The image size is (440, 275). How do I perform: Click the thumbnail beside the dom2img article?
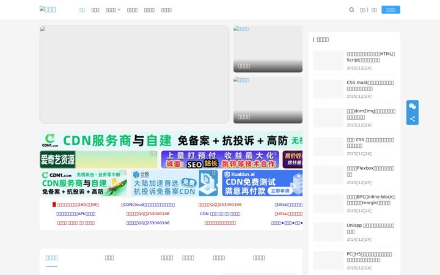[328, 117]
